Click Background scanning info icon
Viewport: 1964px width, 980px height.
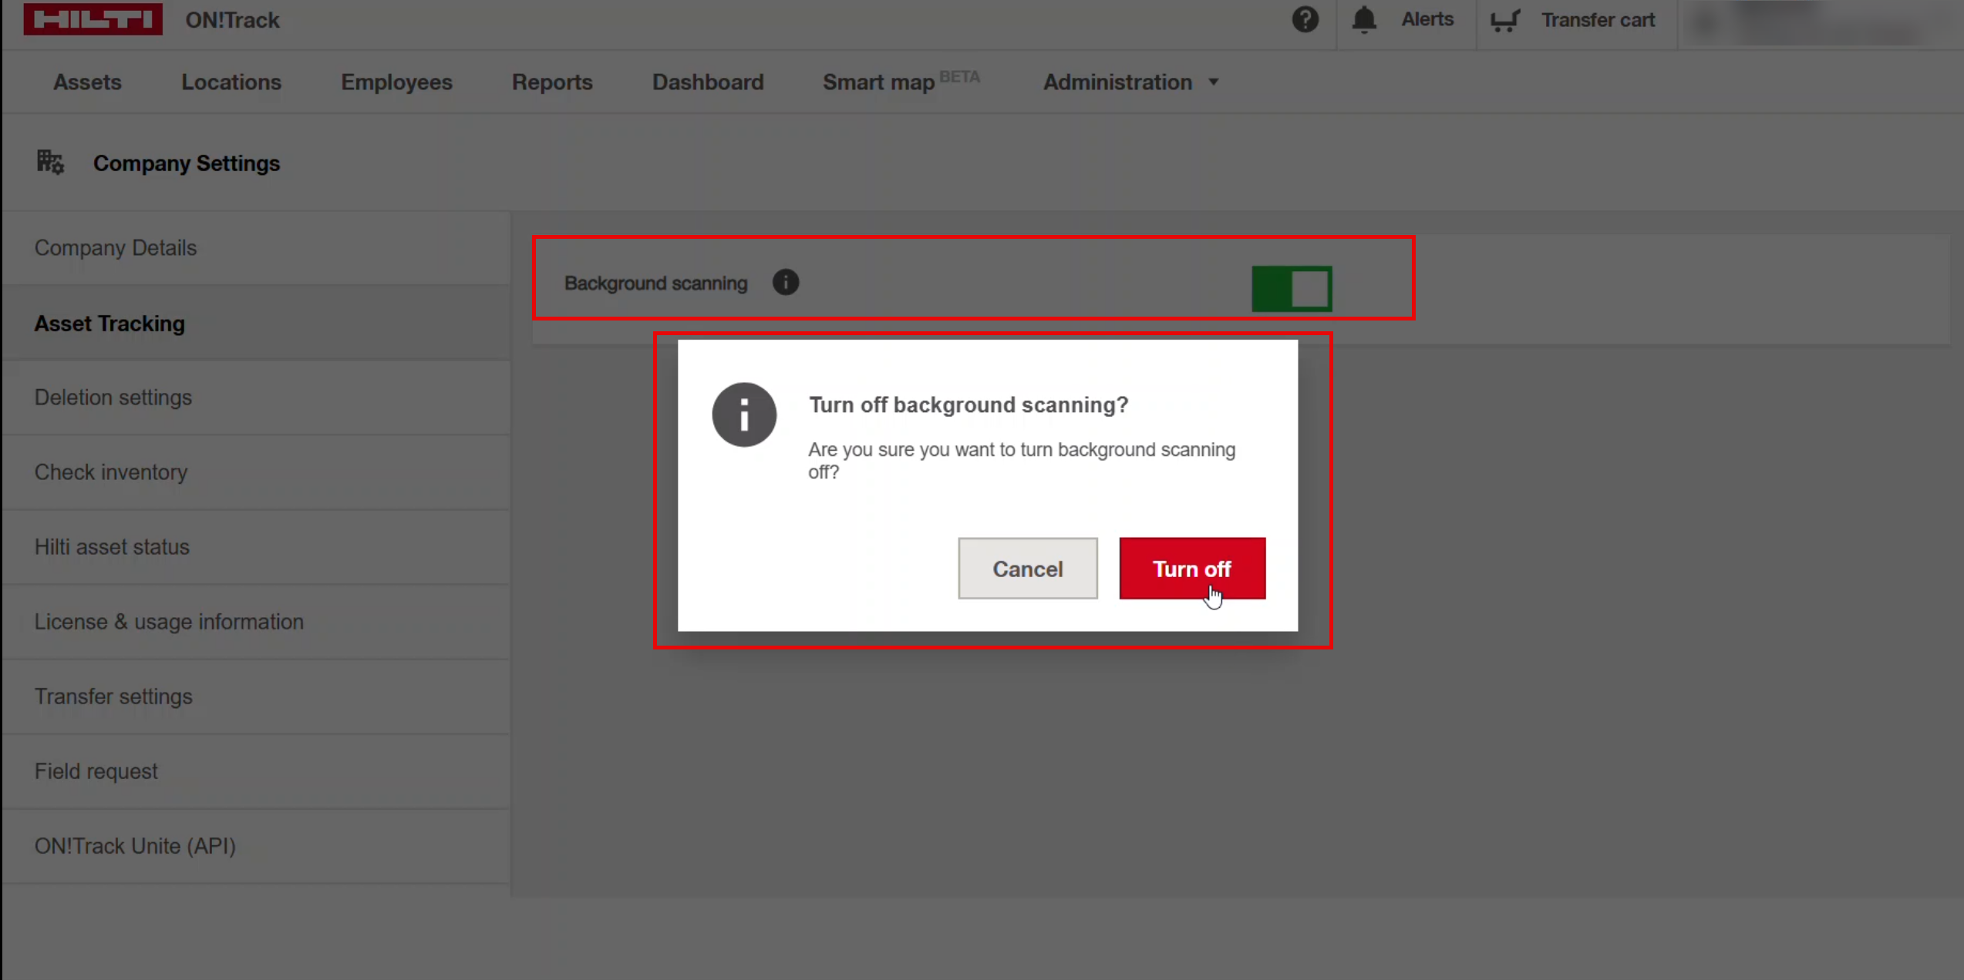(x=786, y=283)
